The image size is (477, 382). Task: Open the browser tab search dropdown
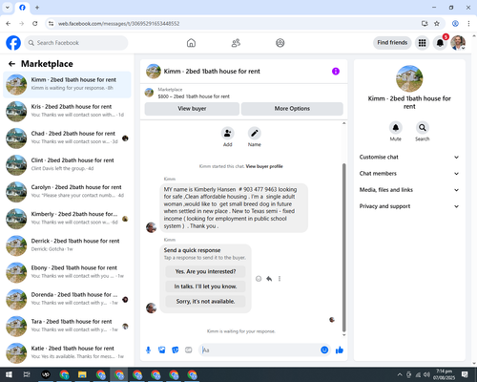click(8, 8)
